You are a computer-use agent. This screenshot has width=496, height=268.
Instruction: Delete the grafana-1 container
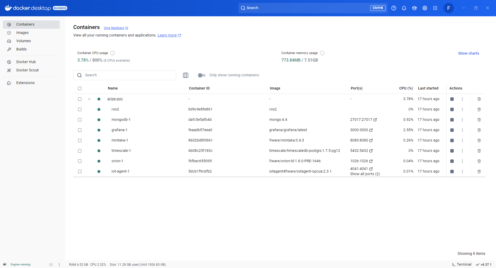479,130
